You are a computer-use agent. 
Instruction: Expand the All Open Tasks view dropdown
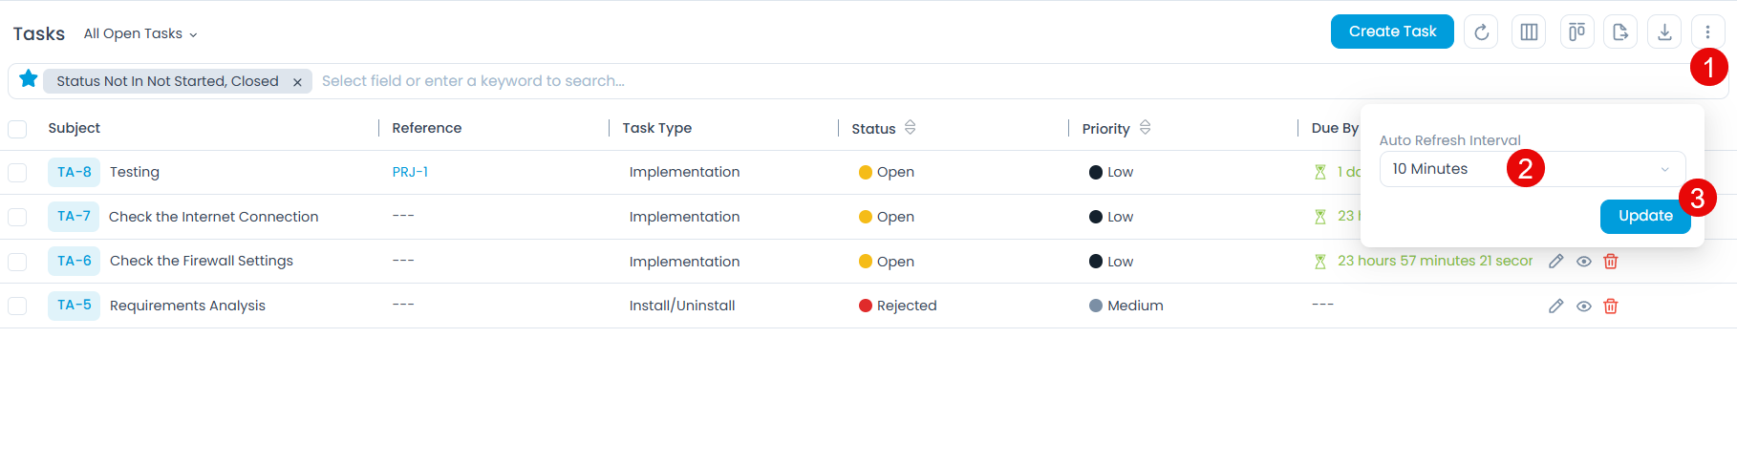[x=140, y=34]
